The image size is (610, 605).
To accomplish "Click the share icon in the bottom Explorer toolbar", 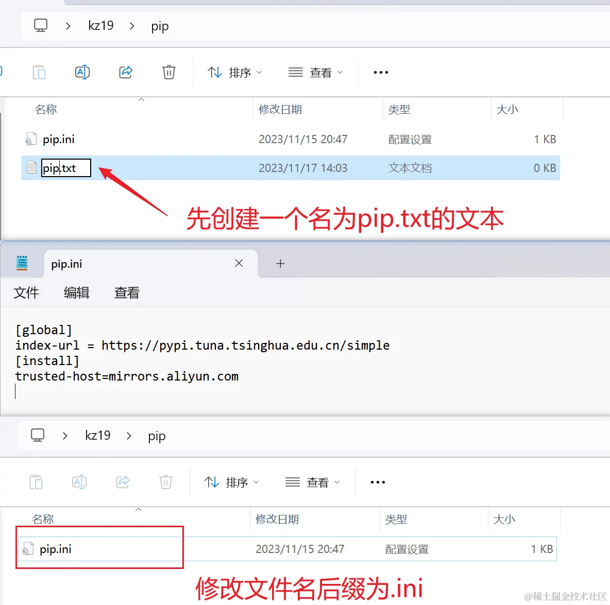I will (x=123, y=482).
